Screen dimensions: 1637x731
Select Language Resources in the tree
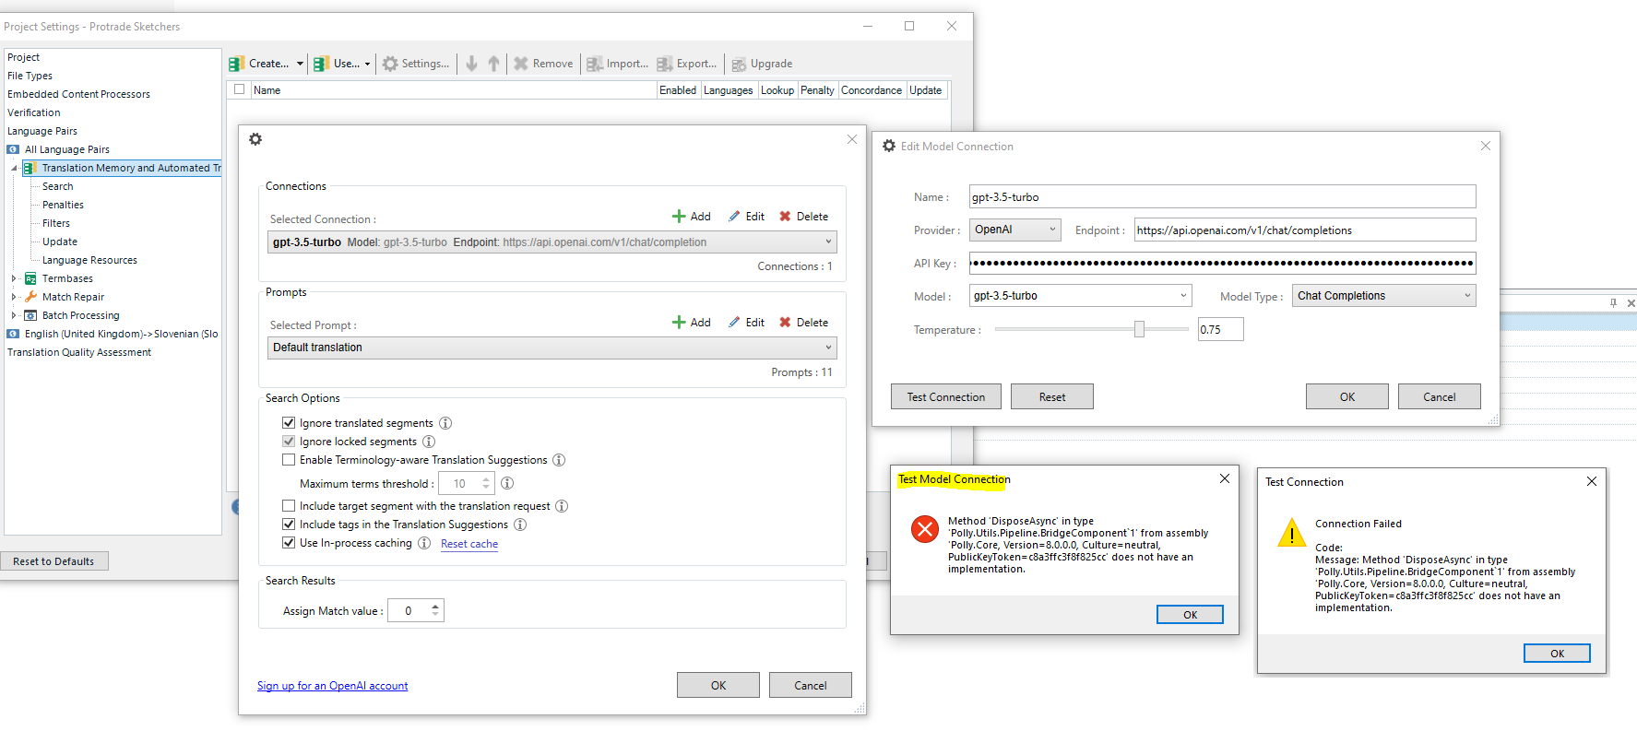(x=89, y=260)
